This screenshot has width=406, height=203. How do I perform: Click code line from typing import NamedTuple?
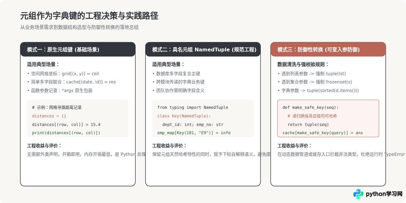point(193,108)
